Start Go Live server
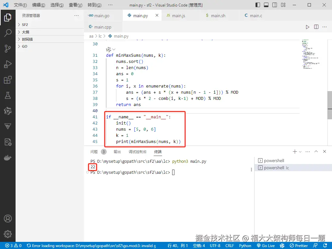This screenshot has height=249, width=332. click(266, 246)
